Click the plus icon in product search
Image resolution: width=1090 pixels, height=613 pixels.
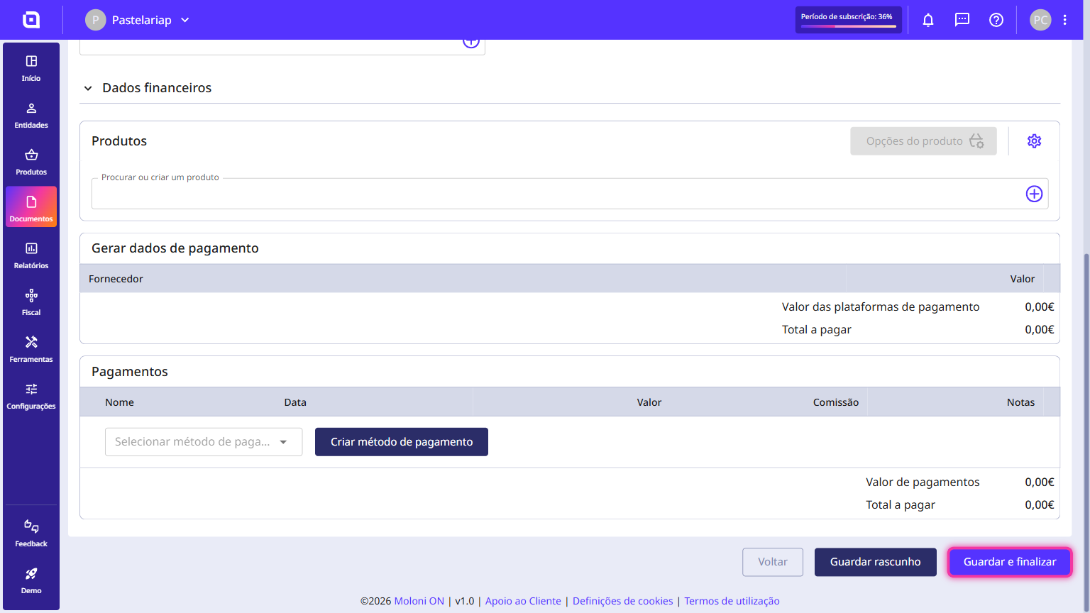(1035, 194)
